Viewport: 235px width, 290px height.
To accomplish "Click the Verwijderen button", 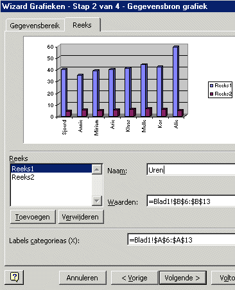I will point(81,217).
